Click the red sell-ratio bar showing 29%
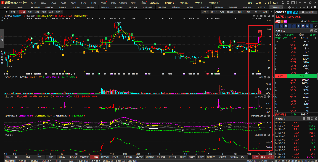 (x=280, y=76)
